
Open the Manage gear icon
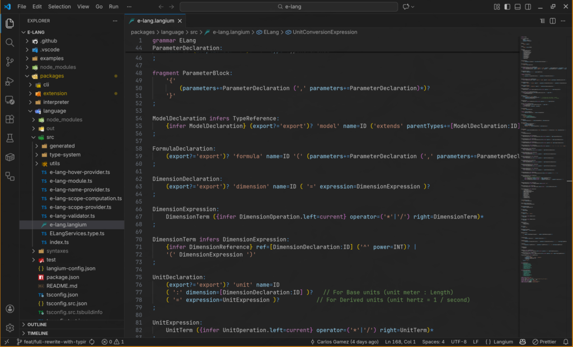click(x=10, y=328)
